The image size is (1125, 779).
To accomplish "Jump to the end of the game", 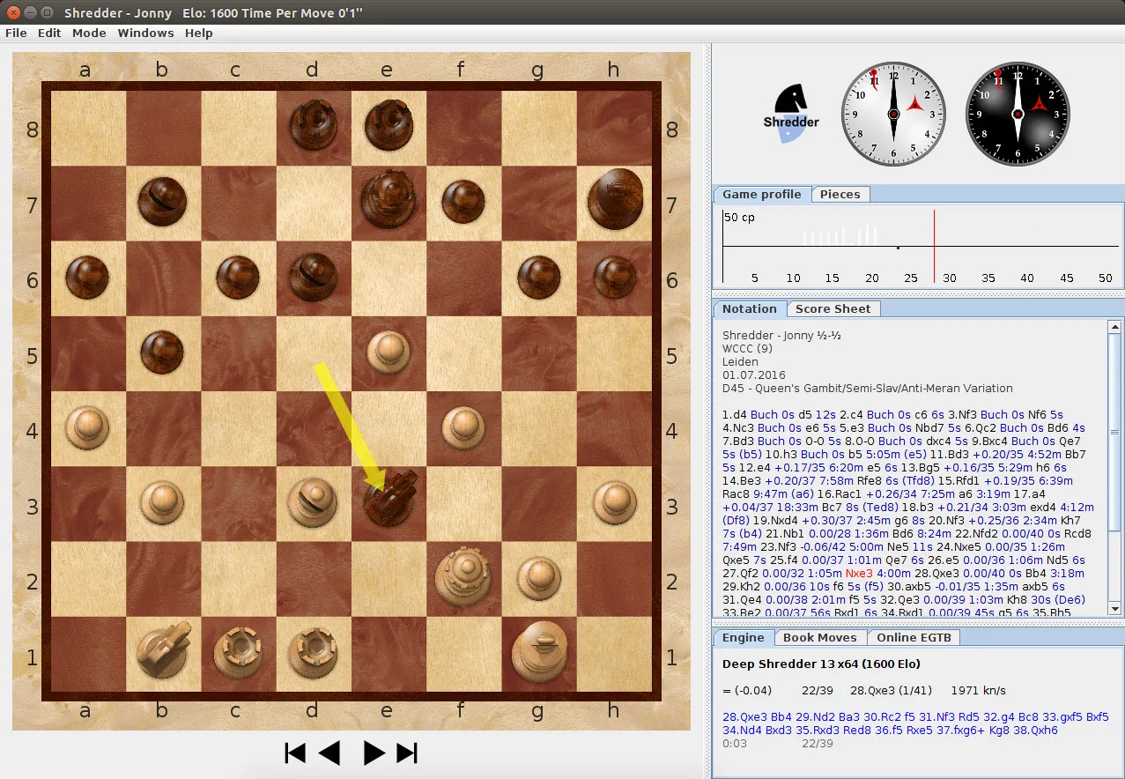I will coord(407,753).
